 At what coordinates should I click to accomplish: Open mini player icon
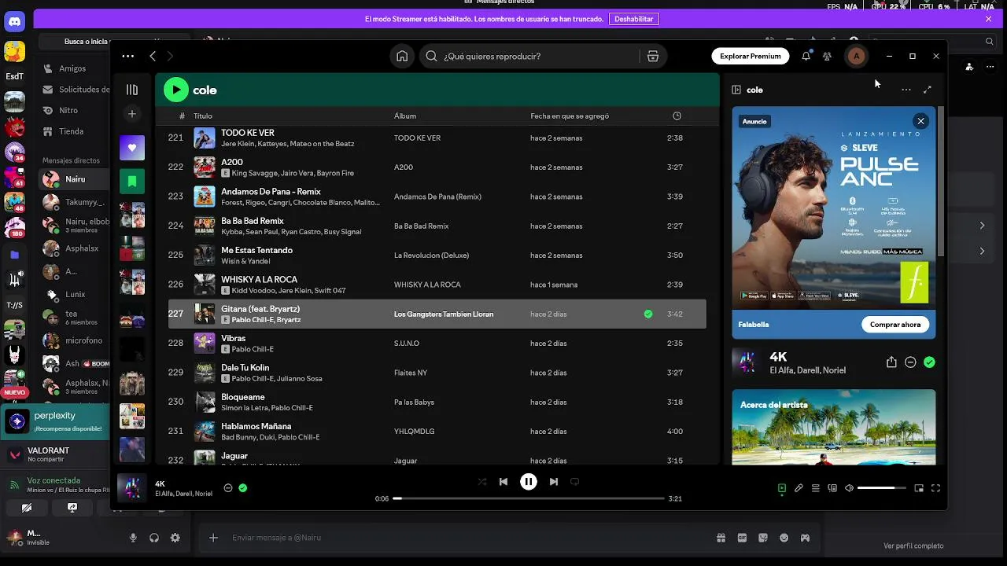pos(919,488)
